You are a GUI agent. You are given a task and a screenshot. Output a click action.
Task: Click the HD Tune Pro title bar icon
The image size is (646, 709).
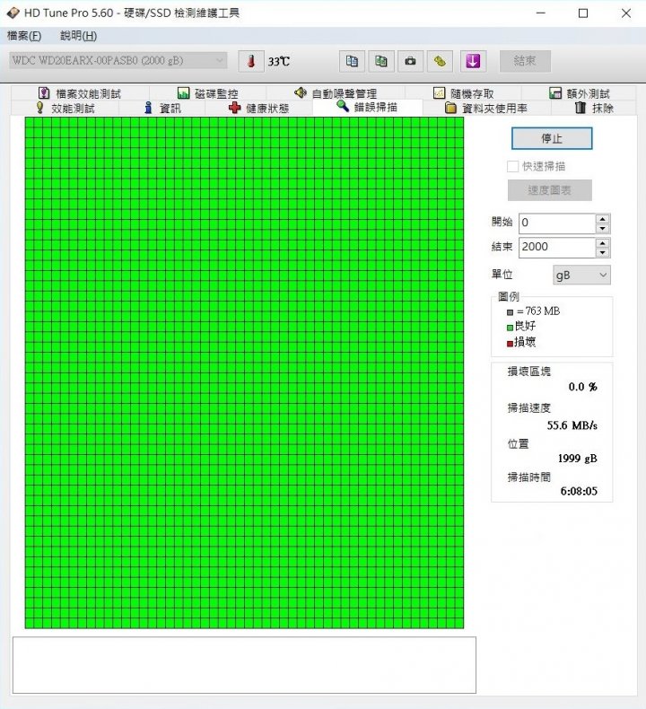pos(13,13)
